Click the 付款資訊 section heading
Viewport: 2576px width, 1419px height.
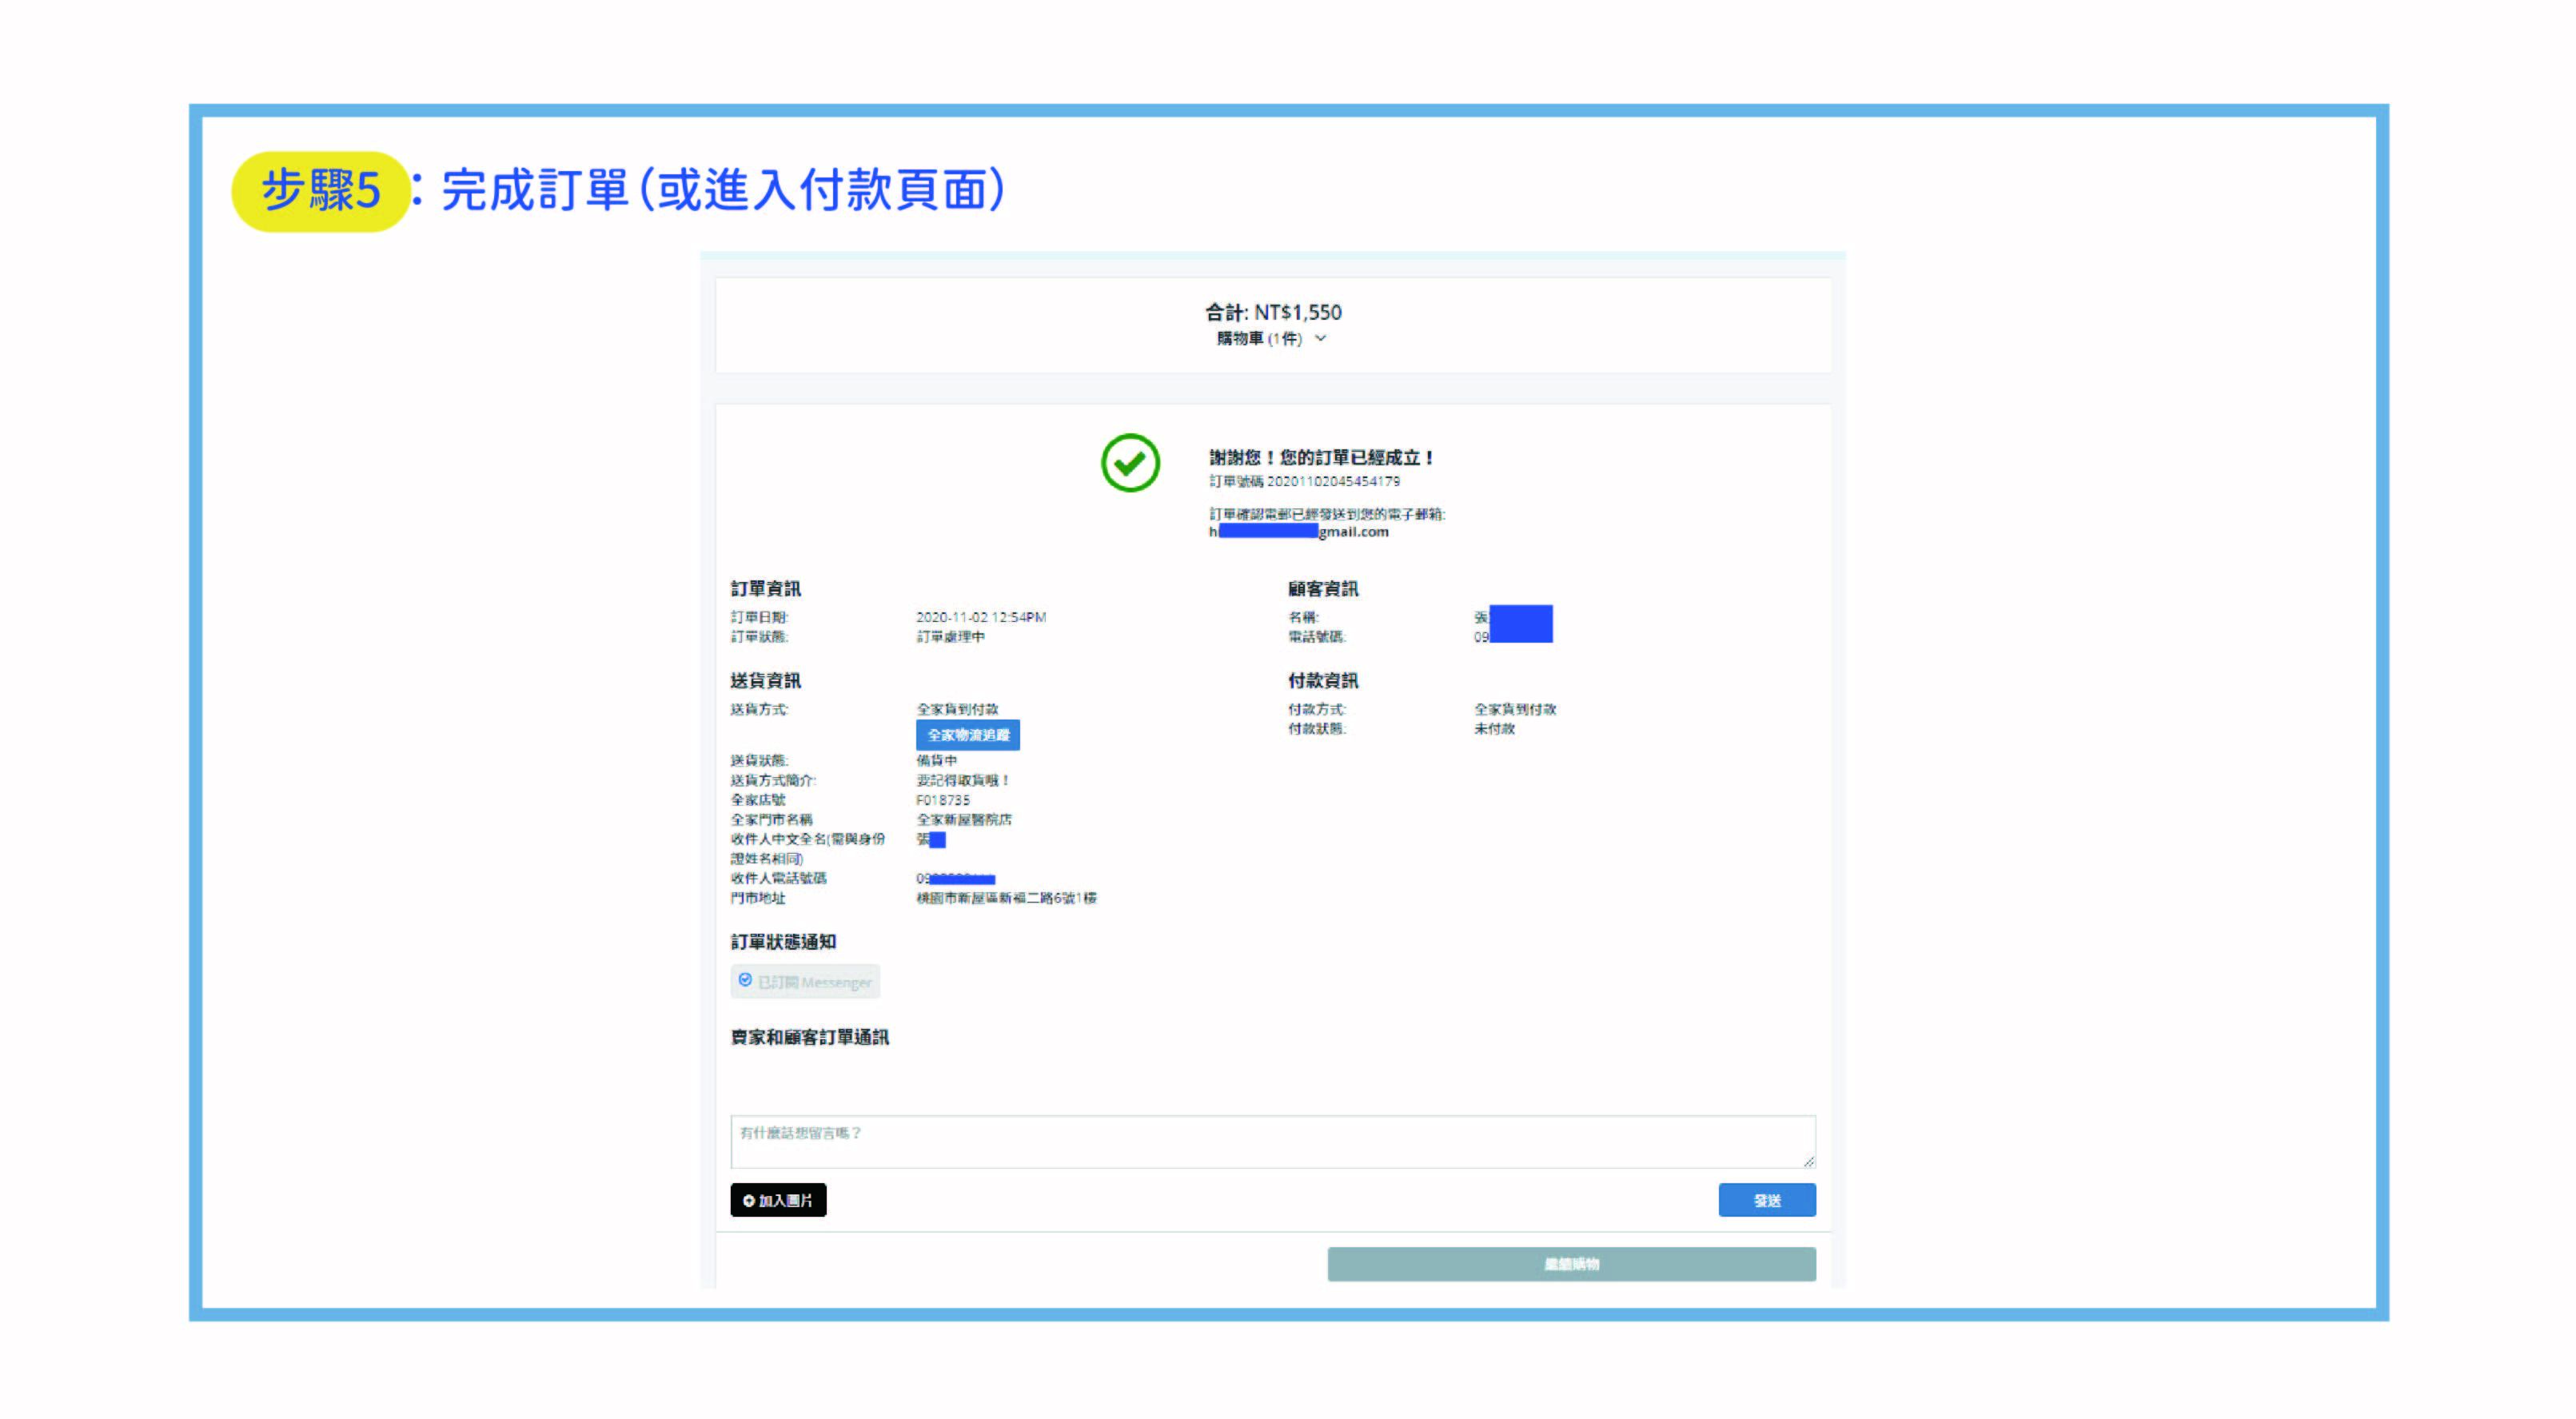click(x=1322, y=681)
